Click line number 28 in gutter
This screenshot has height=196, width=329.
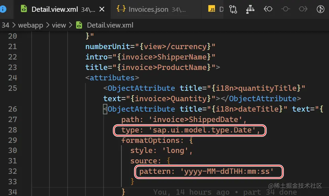12,130
